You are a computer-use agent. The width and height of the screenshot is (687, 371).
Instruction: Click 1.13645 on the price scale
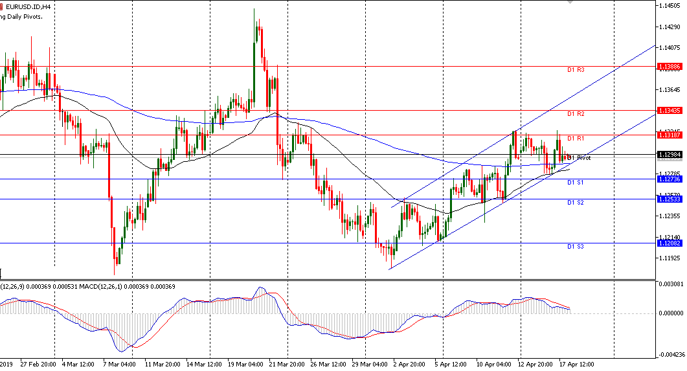pyautogui.click(x=670, y=90)
